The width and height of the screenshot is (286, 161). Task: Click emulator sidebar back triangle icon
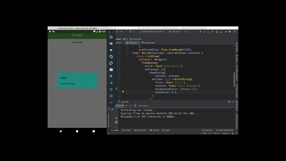(111, 83)
